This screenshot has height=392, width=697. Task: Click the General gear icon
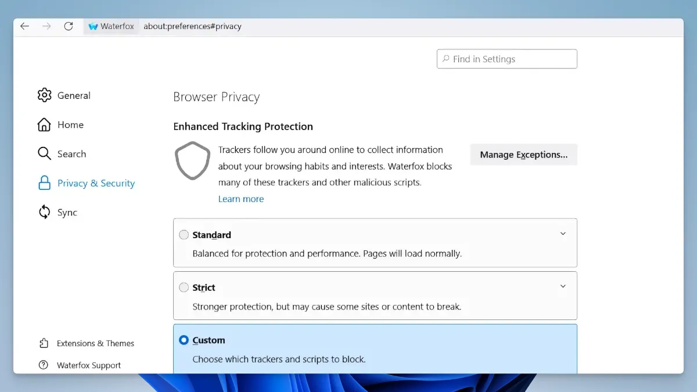tap(44, 95)
